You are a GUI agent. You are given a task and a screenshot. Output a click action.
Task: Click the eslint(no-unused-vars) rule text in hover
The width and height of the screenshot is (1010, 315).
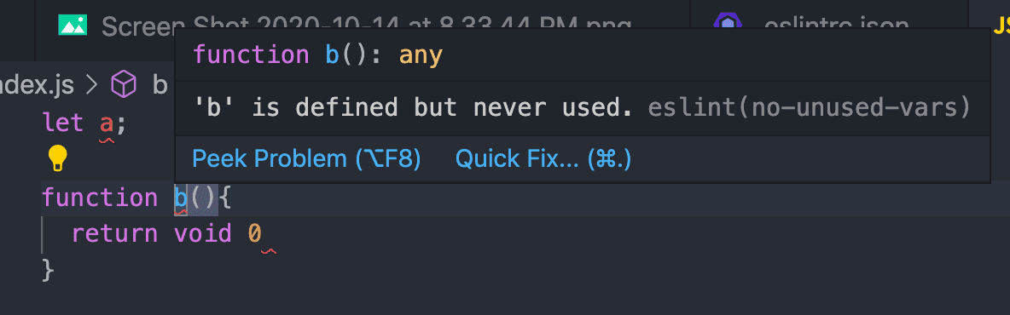[809, 108]
